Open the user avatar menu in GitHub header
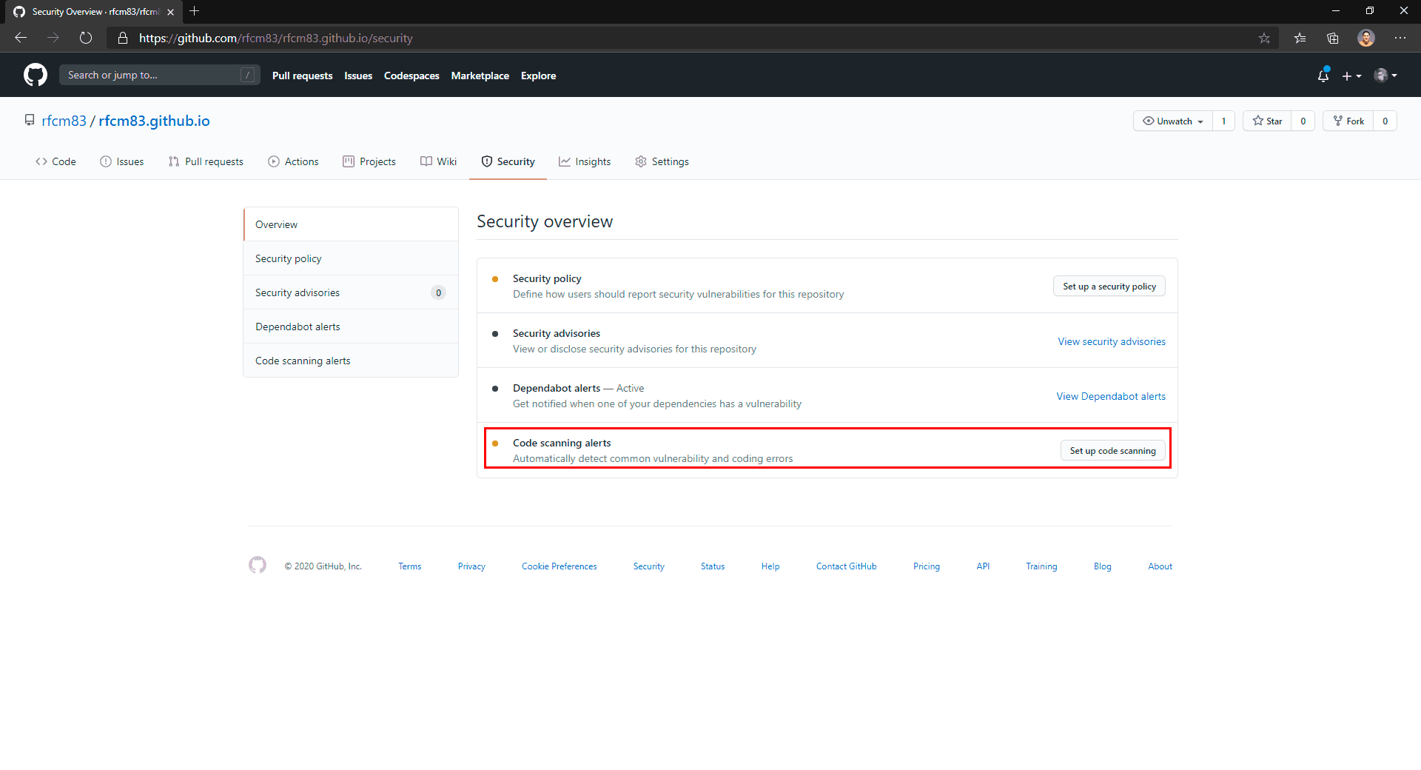The height and width of the screenshot is (770, 1421). click(1385, 76)
